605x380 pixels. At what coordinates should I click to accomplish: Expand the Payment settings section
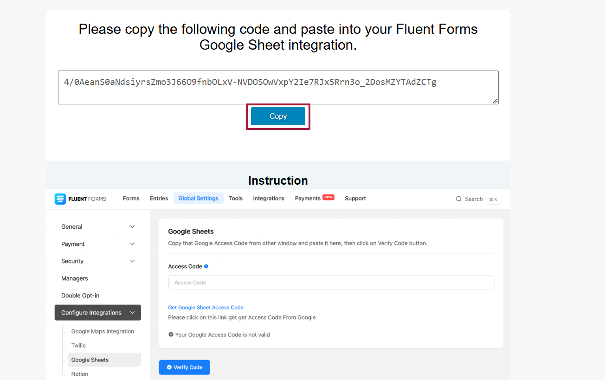(132, 244)
